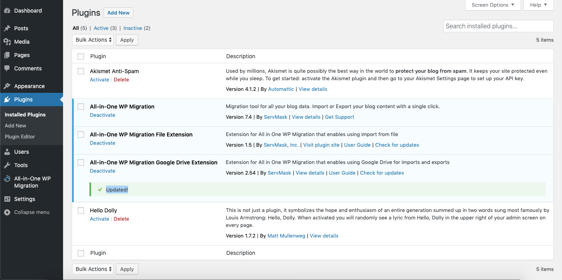Image resolution: width=562 pixels, height=280 pixels.
Task: Open Add New in Plugins submenu
Action: click(15, 126)
